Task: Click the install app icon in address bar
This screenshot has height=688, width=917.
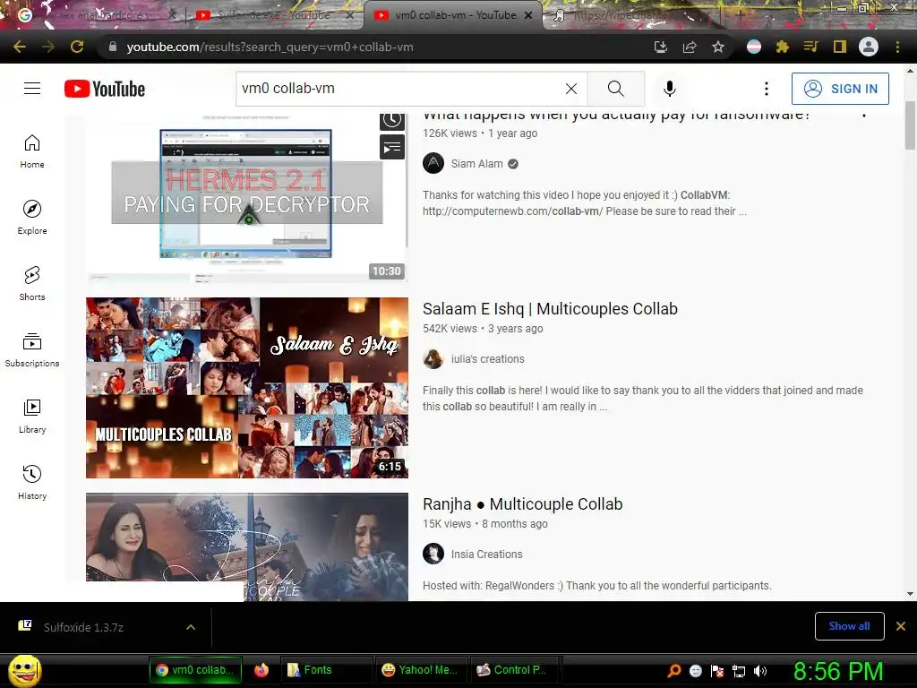Action: (661, 47)
